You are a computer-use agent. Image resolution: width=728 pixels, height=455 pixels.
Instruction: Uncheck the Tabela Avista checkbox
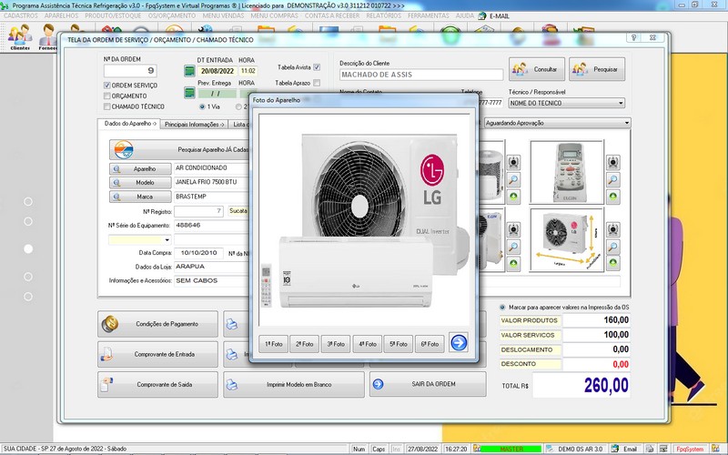click(x=317, y=67)
